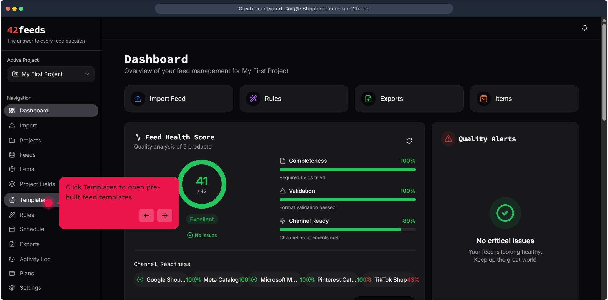Click the project dropdown chevron arrow
The width and height of the screenshot is (608, 300).
pos(87,74)
